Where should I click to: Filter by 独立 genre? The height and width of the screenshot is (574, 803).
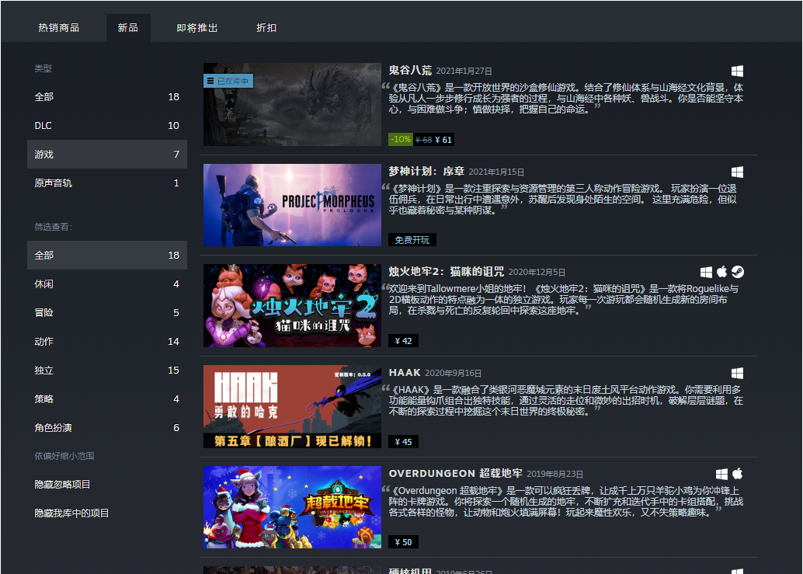(107, 370)
